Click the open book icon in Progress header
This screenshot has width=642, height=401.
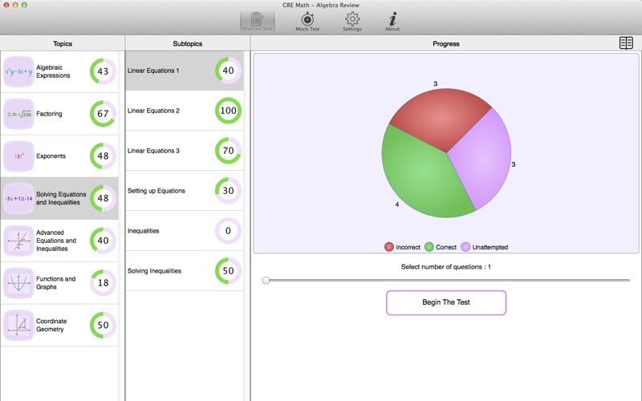(x=626, y=43)
